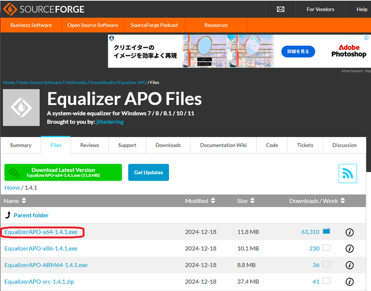Click the Parent folder arrow icon
Viewport: 371px width, 291px height.
click(x=8, y=215)
